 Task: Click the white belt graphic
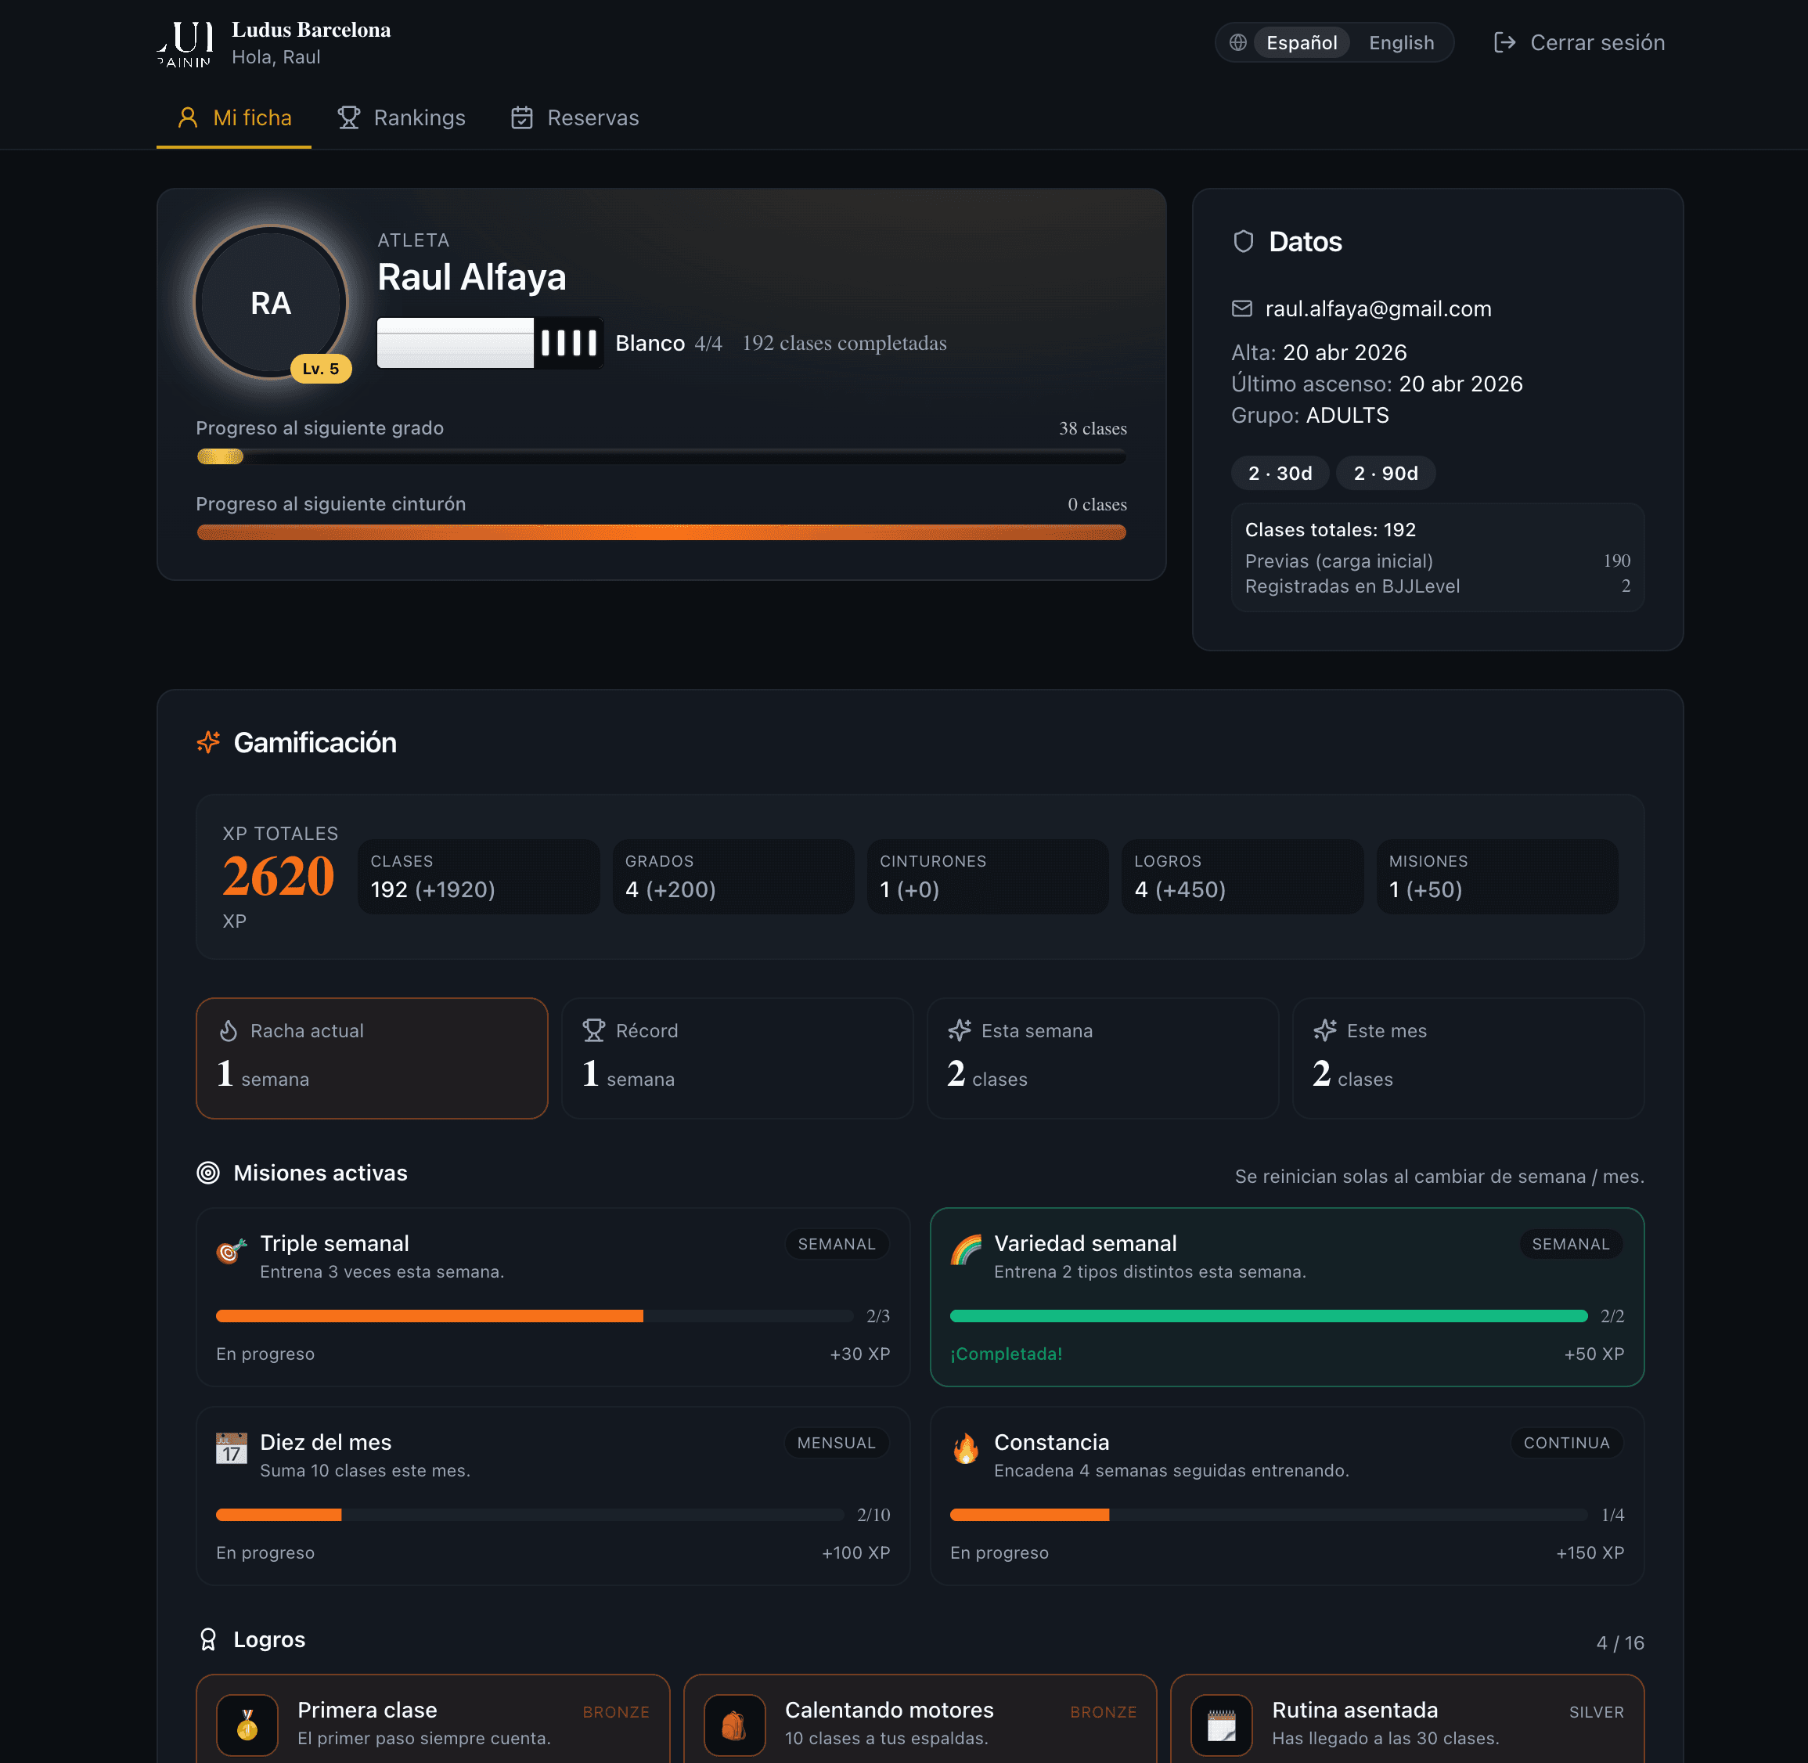point(491,344)
